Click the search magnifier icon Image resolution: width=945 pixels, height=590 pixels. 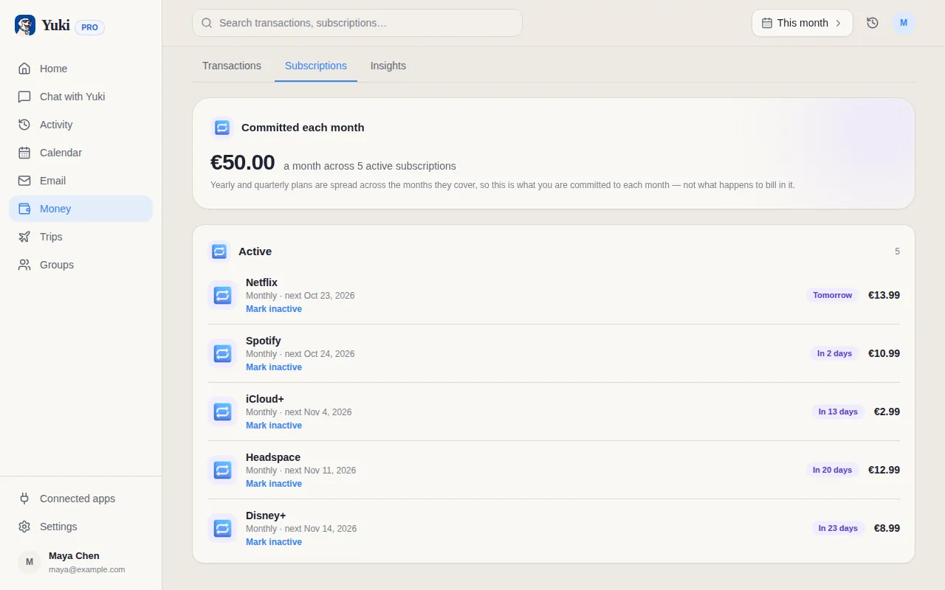pyautogui.click(x=207, y=23)
